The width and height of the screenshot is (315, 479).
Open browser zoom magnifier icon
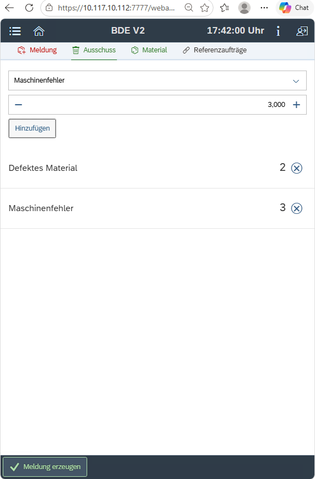tap(189, 8)
